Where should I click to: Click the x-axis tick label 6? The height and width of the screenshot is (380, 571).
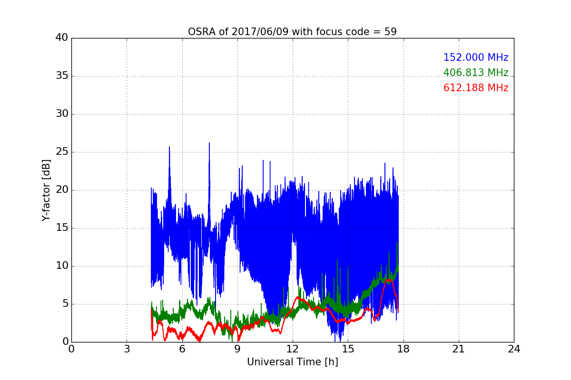click(x=182, y=349)
